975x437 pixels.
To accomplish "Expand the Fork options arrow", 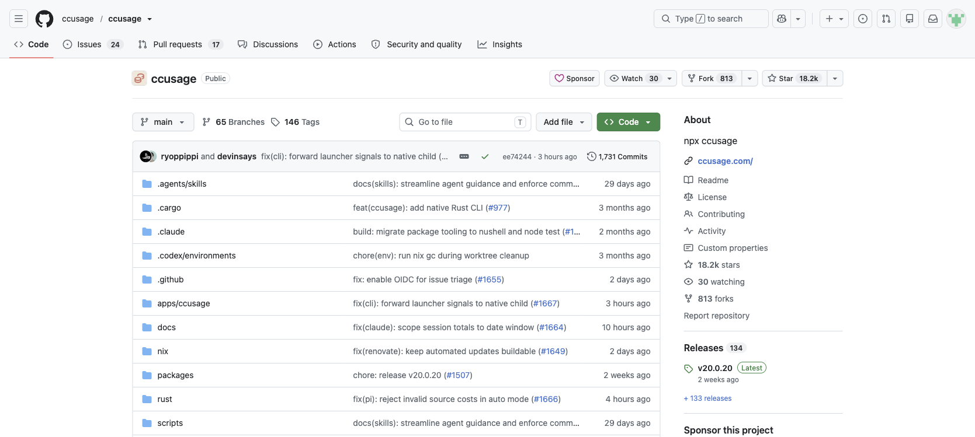I will click(750, 78).
